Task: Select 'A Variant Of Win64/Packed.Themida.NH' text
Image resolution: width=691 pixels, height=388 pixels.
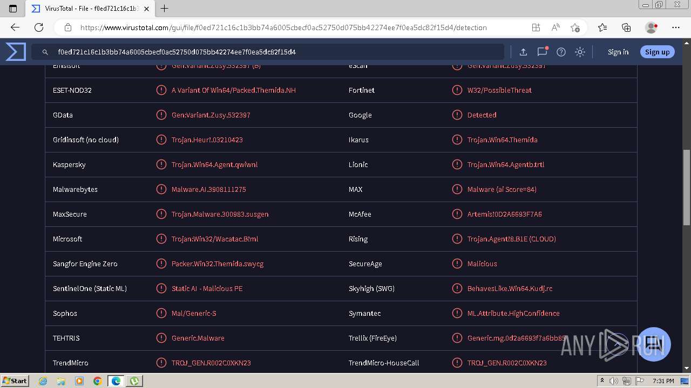Action: coord(234,90)
